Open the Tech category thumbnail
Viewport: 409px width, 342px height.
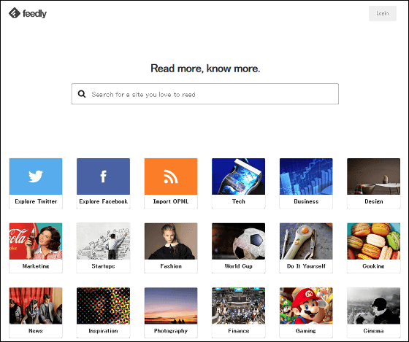[x=238, y=176]
